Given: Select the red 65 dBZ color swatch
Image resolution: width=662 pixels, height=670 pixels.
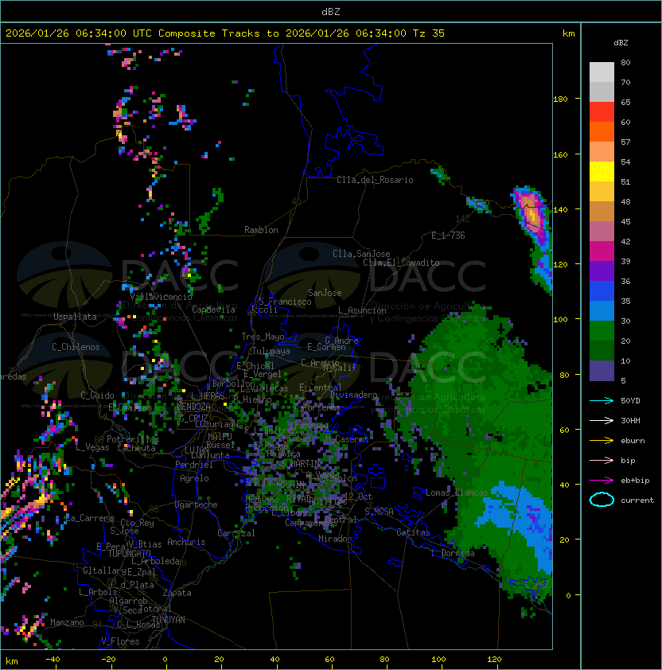Looking at the screenshot, I should coord(602,112).
